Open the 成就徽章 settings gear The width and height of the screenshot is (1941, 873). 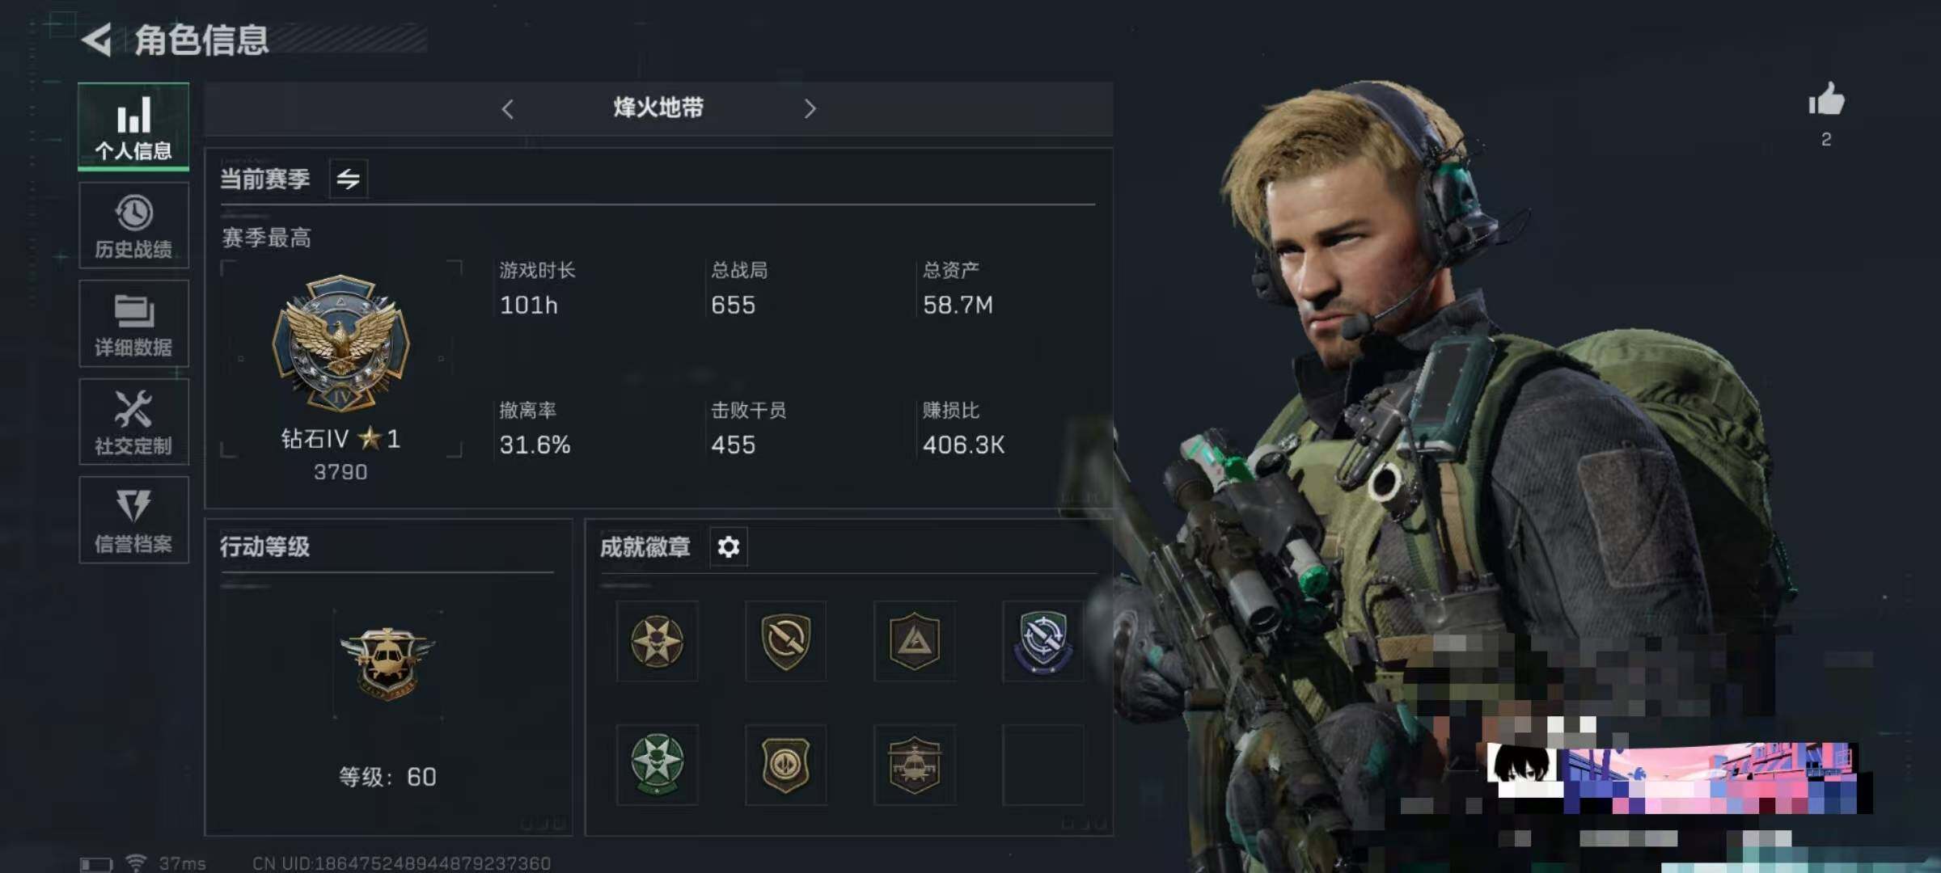(x=729, y=547)
